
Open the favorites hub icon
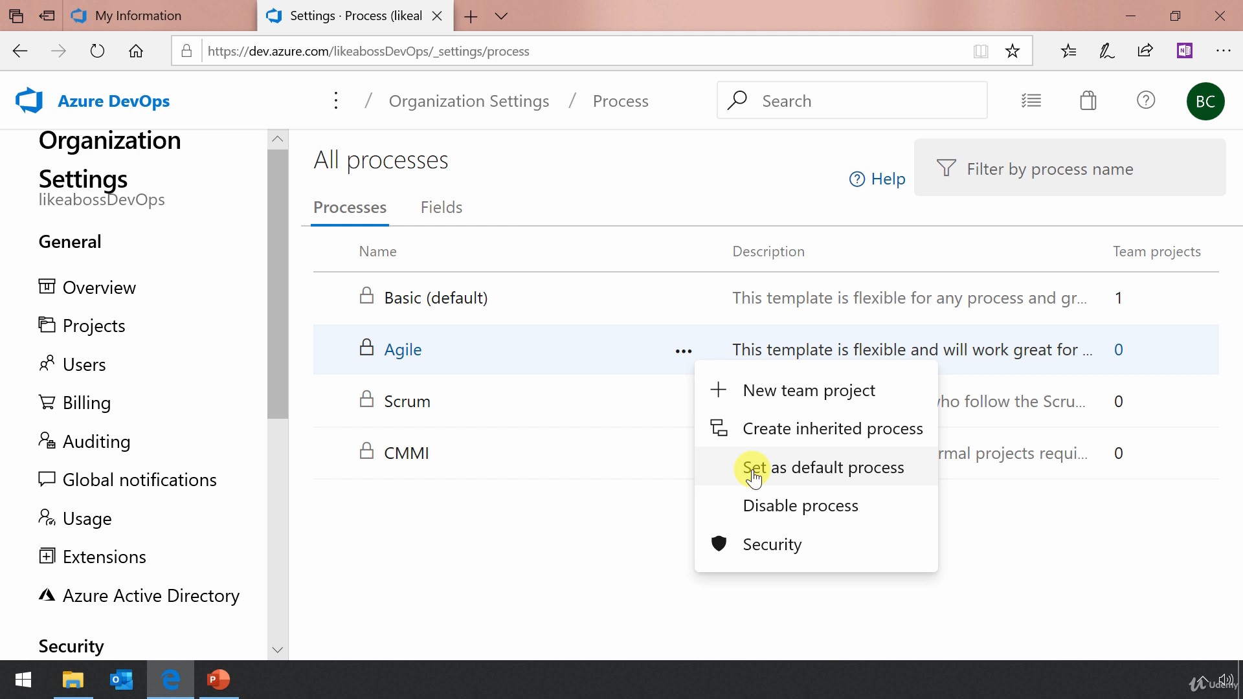pos(1068,51)
